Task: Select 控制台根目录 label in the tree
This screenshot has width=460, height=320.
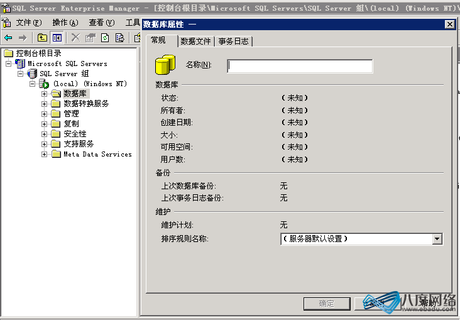Action: pyautogui.click(x=38, y=53)
